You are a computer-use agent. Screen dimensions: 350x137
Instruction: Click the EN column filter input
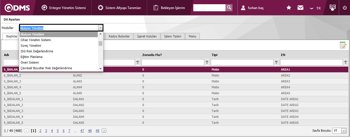point(311,62)
